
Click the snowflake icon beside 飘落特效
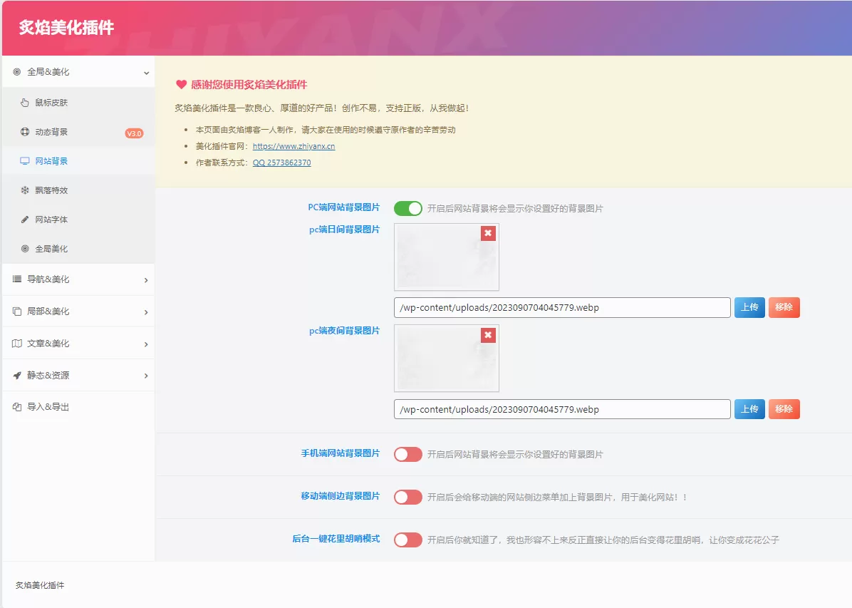(25, 190)
